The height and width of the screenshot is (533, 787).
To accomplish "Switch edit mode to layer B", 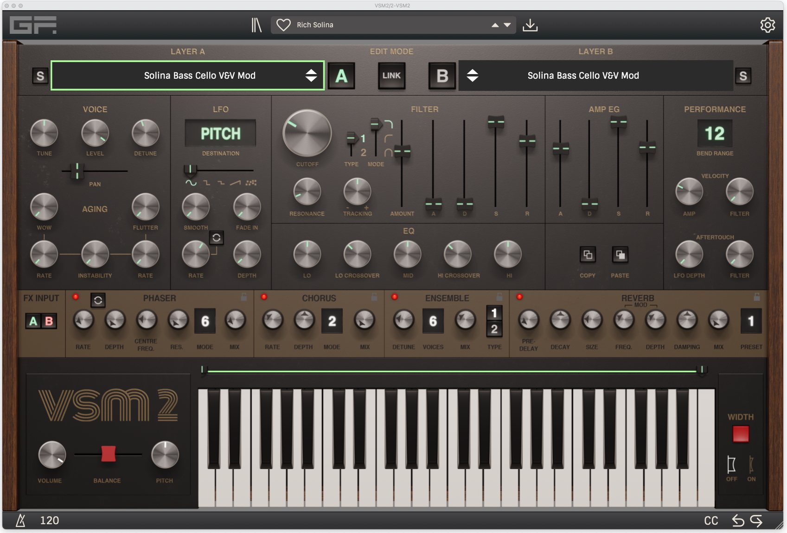I will [x=442, y=76].
